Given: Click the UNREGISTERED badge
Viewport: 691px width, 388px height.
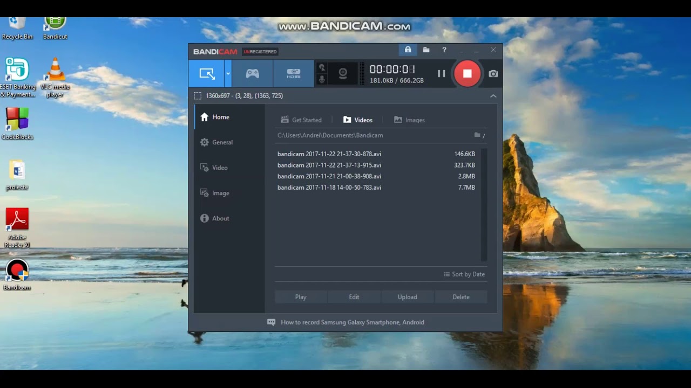Looking at the screenshot, I should 260,52.
